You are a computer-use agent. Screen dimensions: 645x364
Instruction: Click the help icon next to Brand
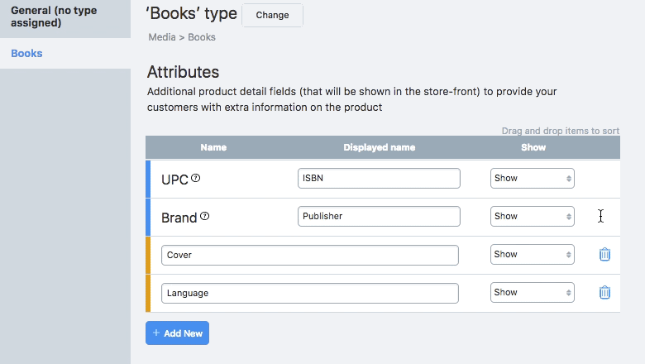click(205, 217)
